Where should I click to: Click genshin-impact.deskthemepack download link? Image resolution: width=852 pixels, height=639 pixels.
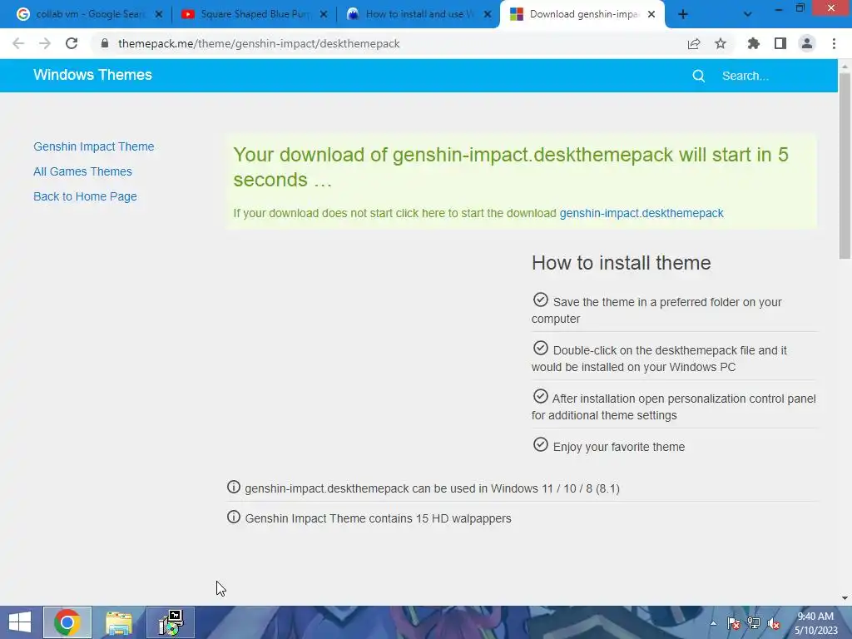(x=641, y=213)
